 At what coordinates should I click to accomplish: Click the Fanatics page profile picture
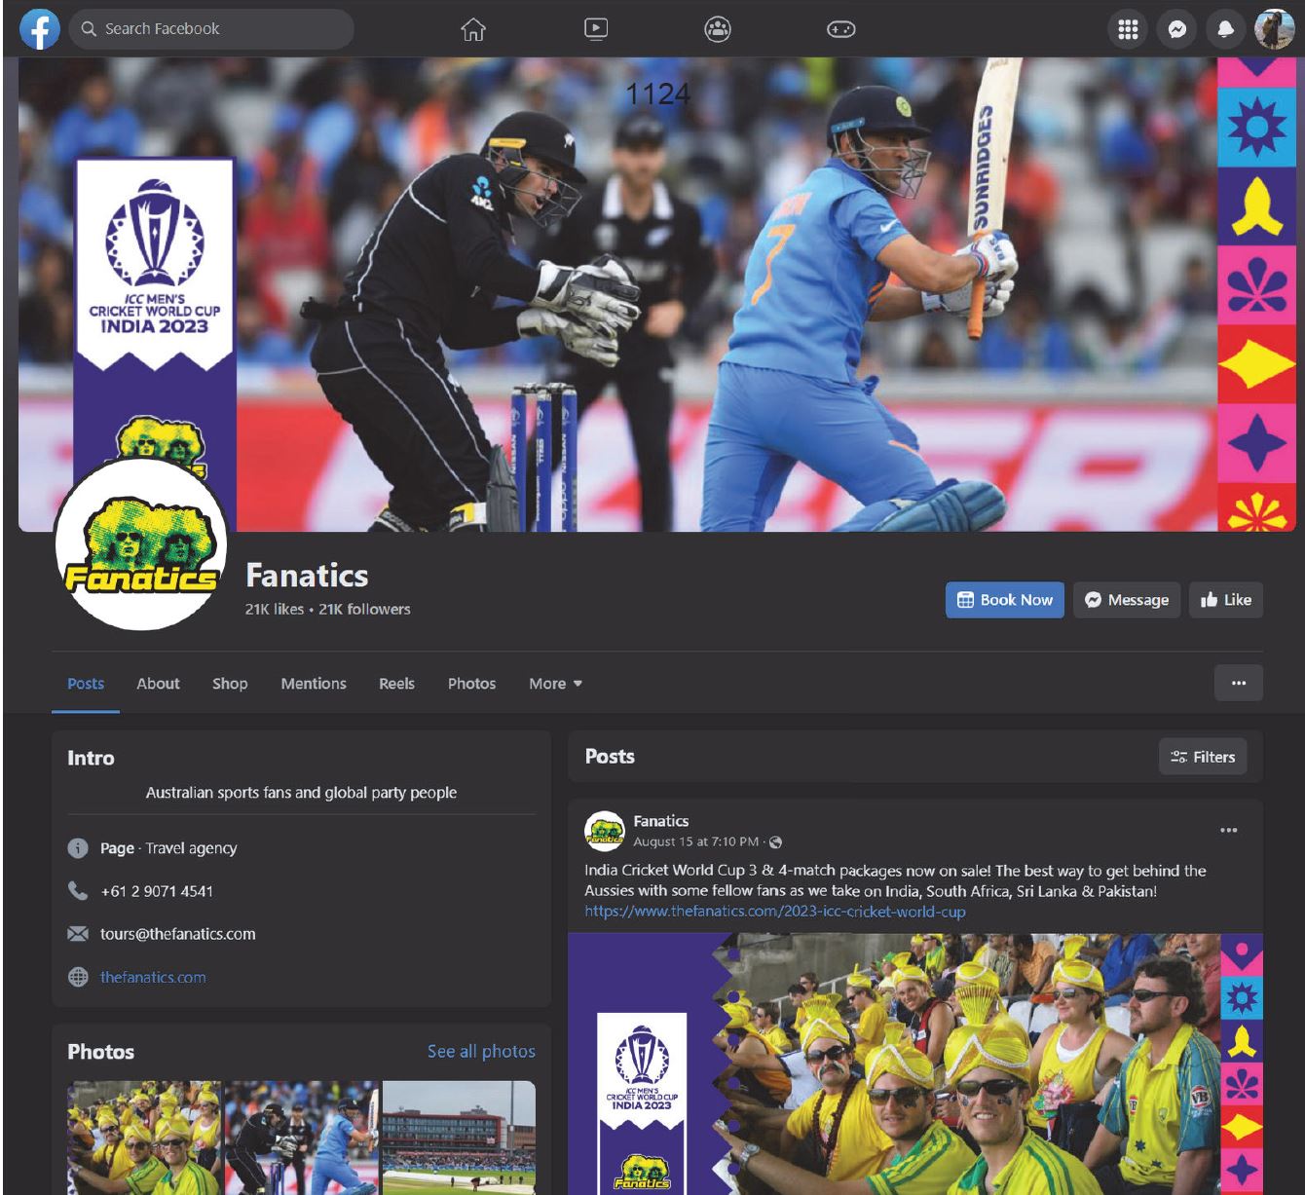pyautogui.click(x=141, y=544)
